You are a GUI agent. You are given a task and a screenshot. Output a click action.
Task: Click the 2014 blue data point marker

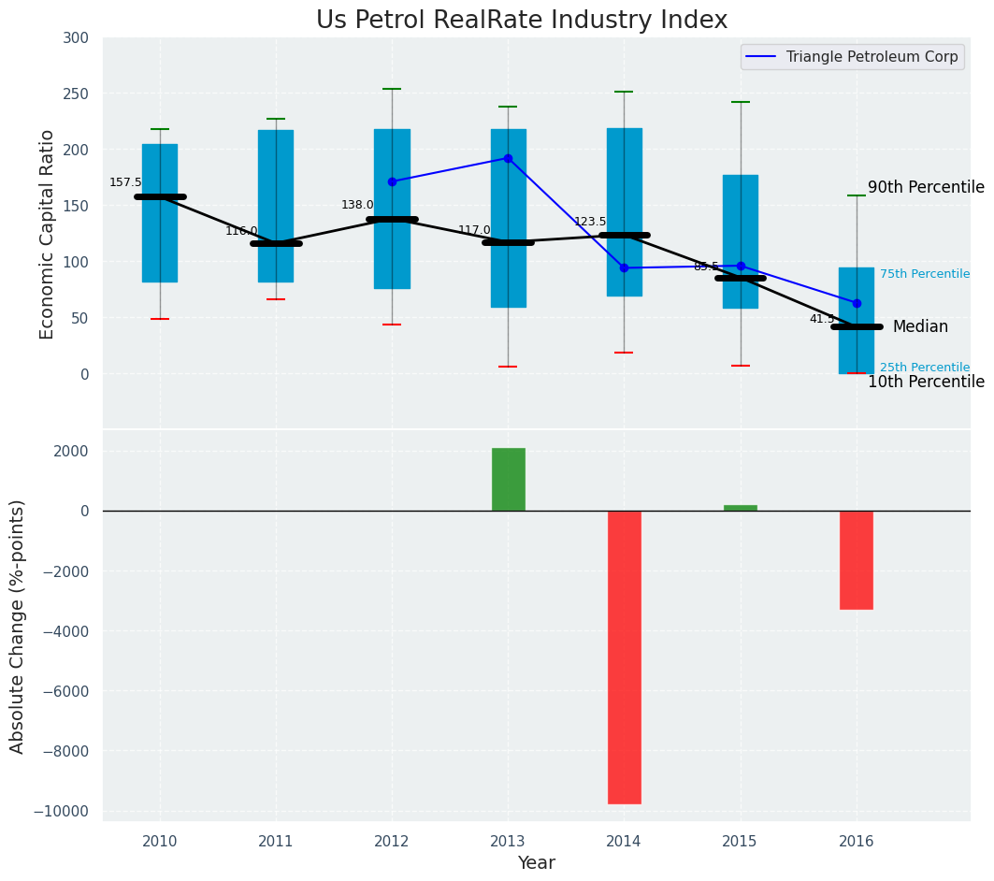pyautogui.click(x=624, y=268)
